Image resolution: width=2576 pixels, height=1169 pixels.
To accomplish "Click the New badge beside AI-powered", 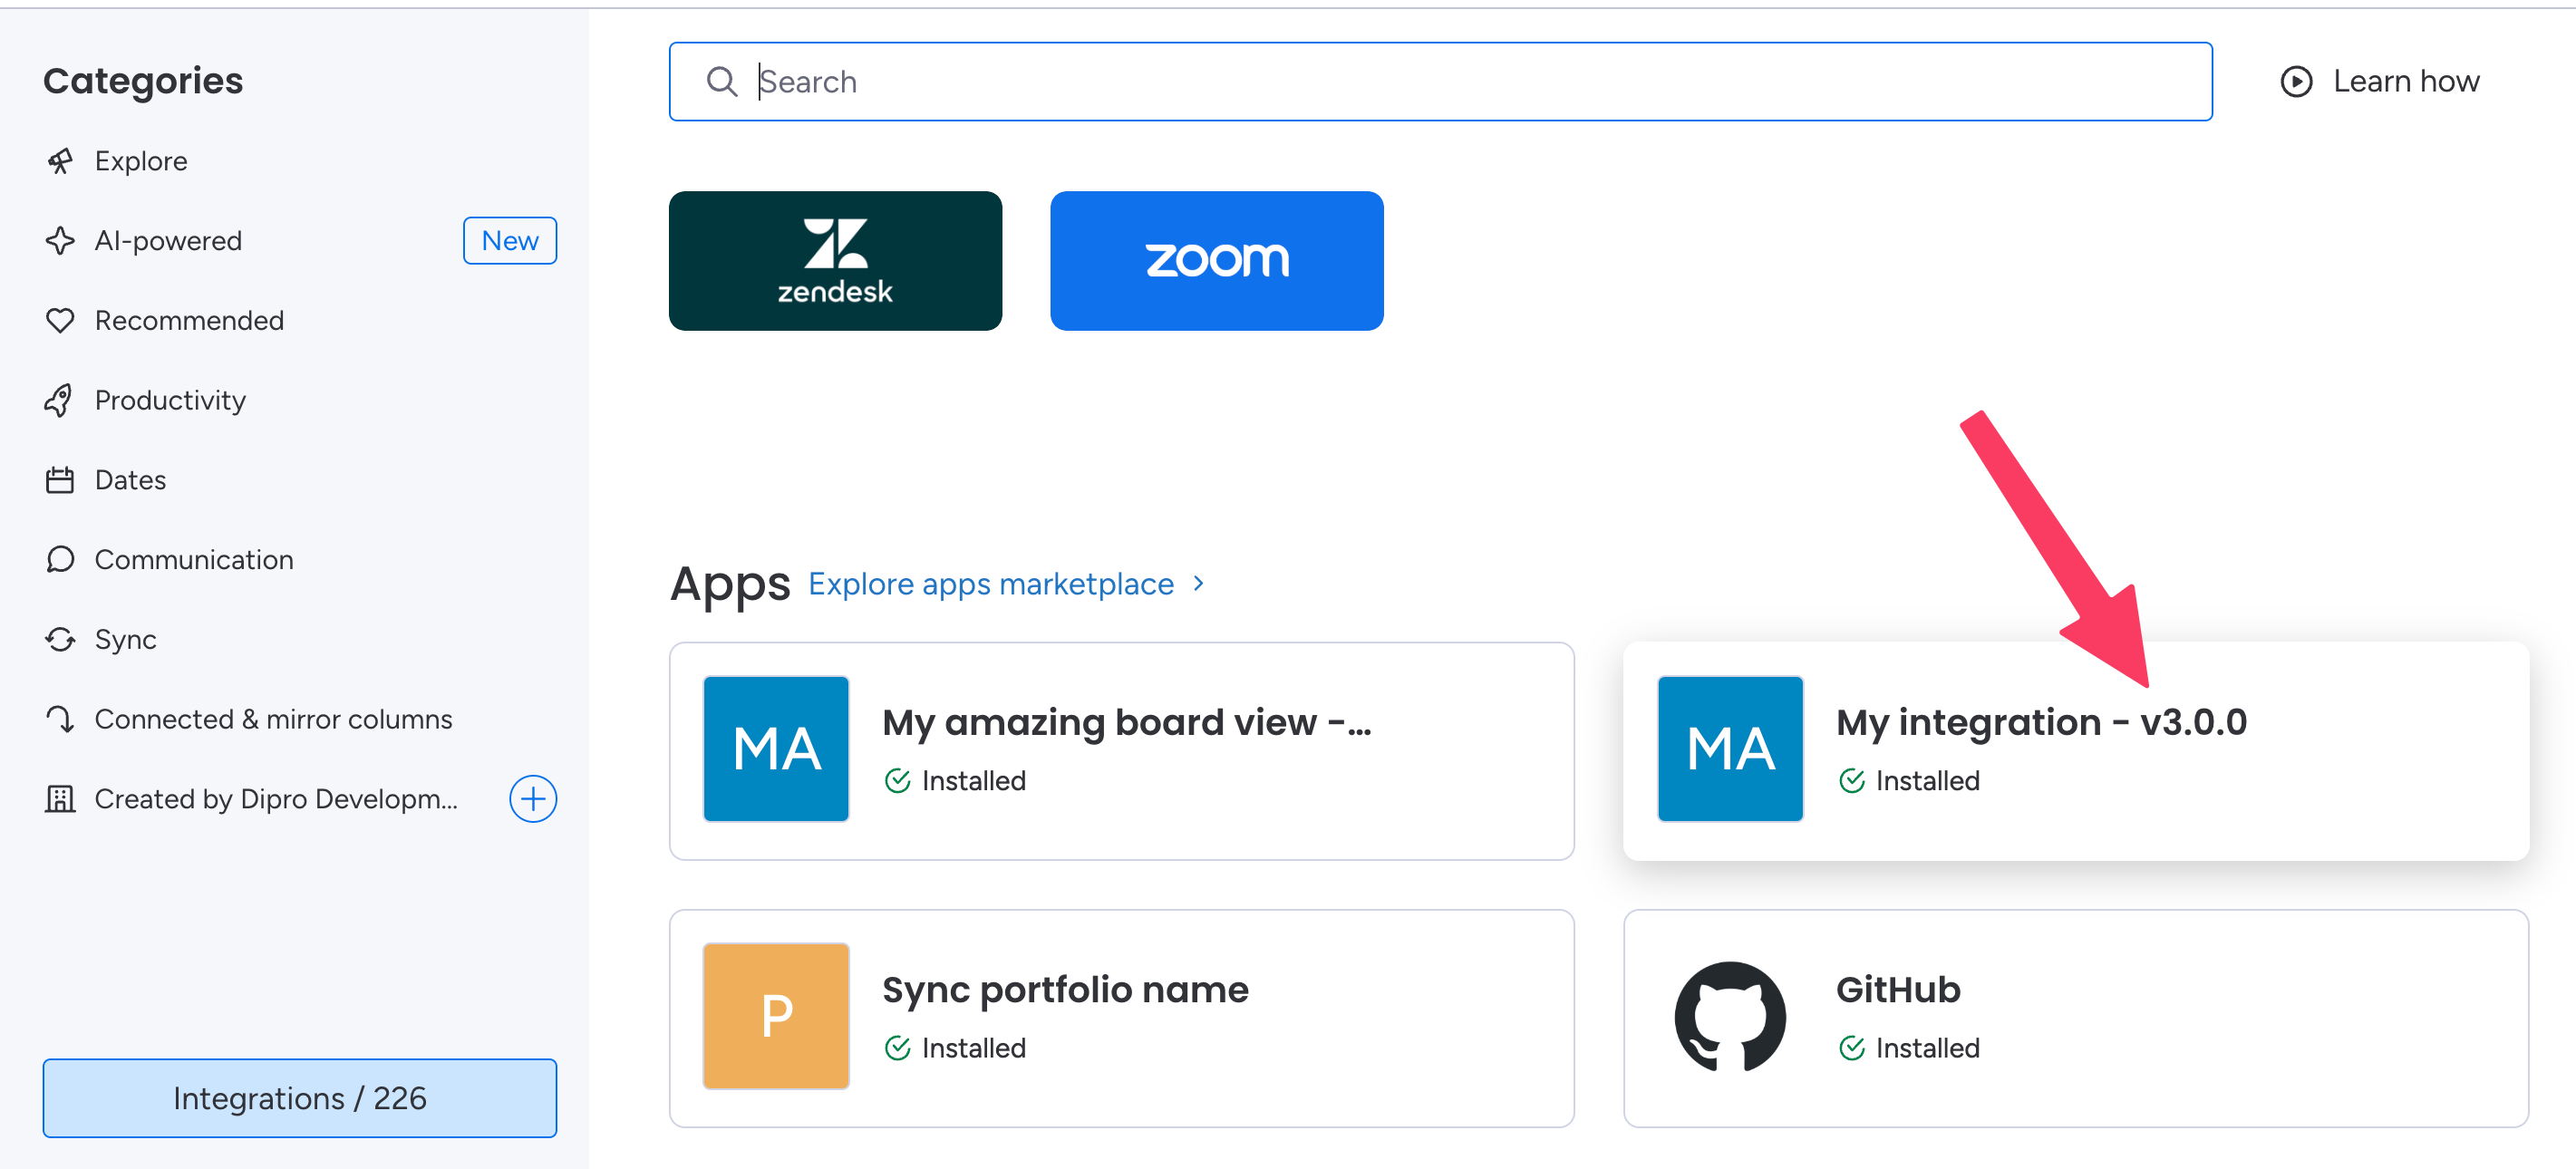I will pos(510,241).
